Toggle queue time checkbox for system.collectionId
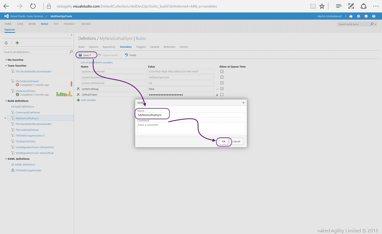The height and width of the screenshot is (234, 382). click(x=222, y=71)
